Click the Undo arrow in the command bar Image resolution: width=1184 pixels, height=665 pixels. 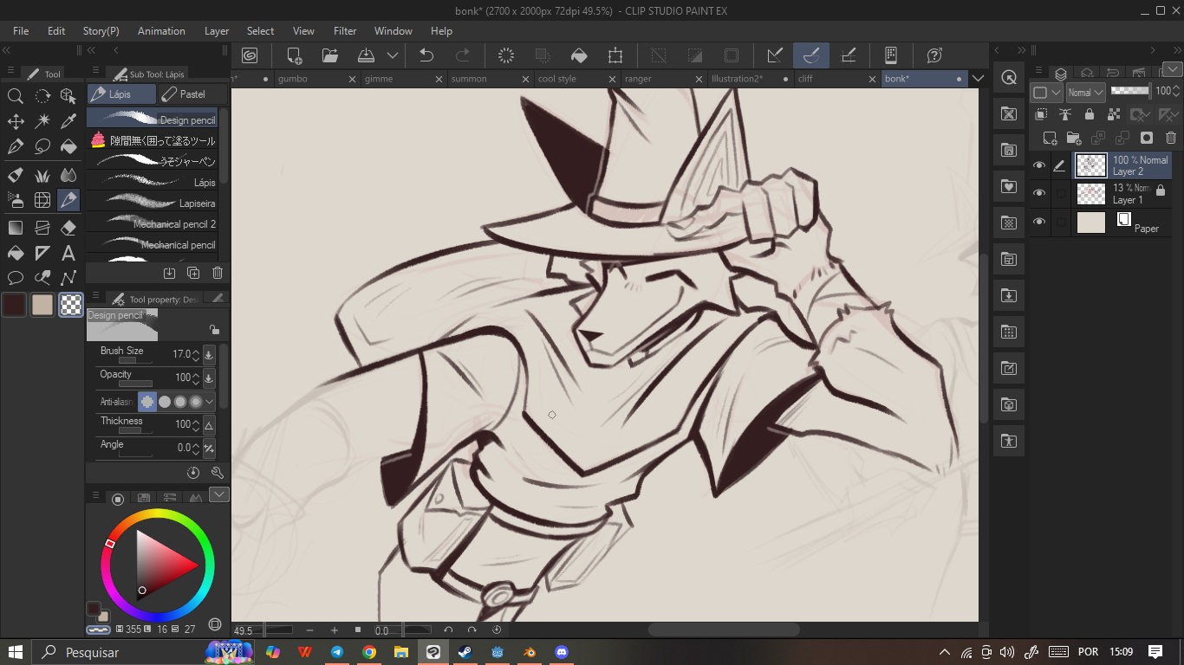point(426,55)
